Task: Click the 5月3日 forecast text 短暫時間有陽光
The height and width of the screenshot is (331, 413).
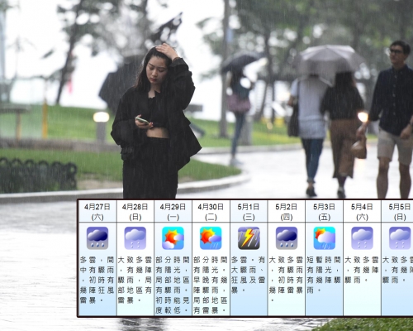Action: pos(324,265)
